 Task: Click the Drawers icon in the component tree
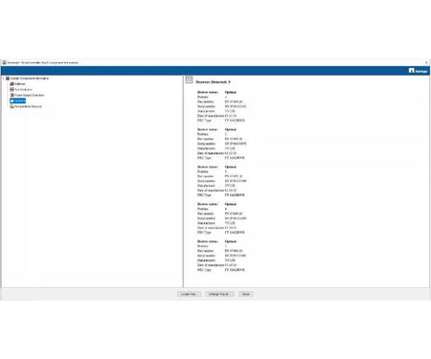coord(11,101)
